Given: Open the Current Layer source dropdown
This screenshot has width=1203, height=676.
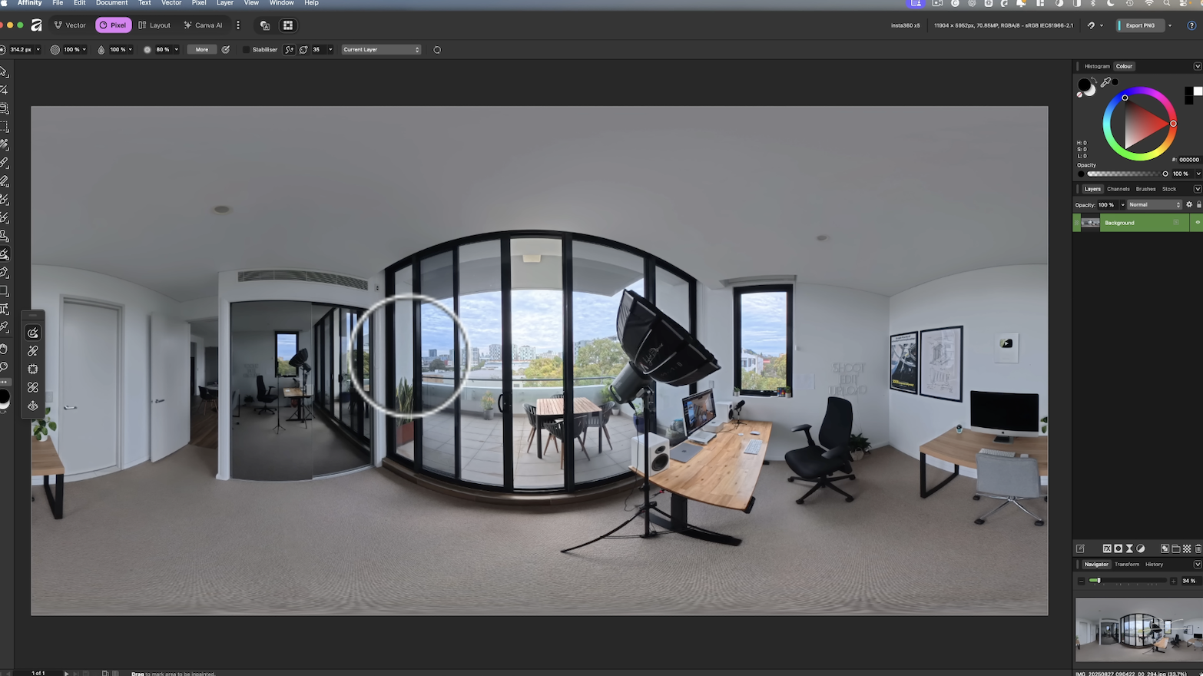Looking at the screenshot, I should click(381, 50).
